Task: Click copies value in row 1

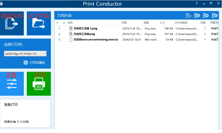Action: click(205, 28)
